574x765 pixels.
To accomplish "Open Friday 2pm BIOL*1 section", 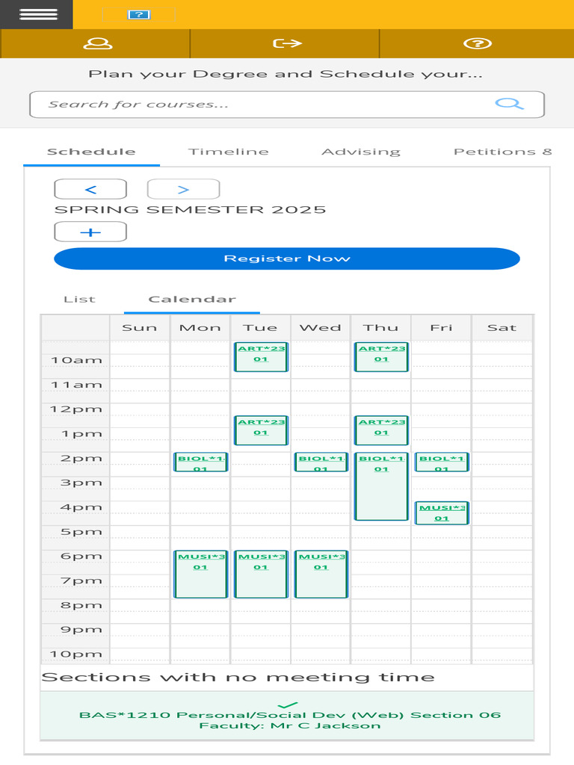I will pos(442,462).
